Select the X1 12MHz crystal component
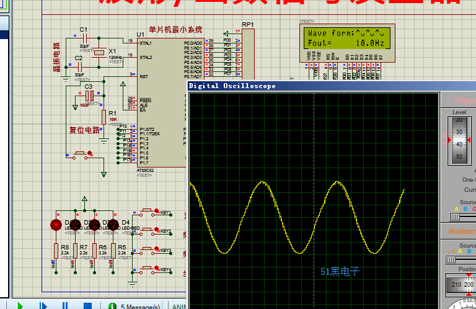The image size is (476, 309). (99, 54)
